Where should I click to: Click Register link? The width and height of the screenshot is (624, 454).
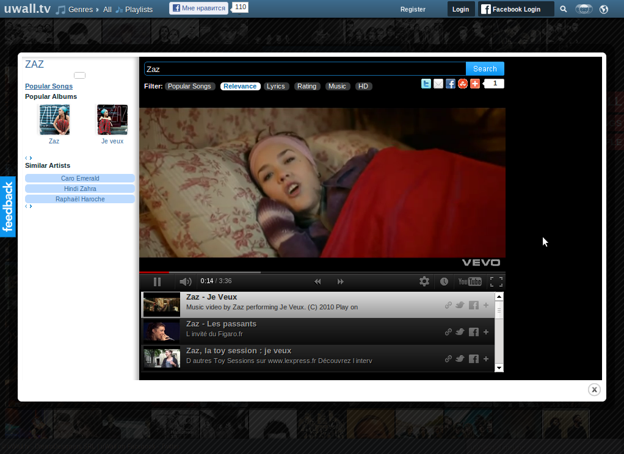coord(413,9)
